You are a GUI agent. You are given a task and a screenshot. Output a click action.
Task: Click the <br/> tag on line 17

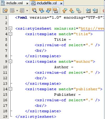point(41,106)
